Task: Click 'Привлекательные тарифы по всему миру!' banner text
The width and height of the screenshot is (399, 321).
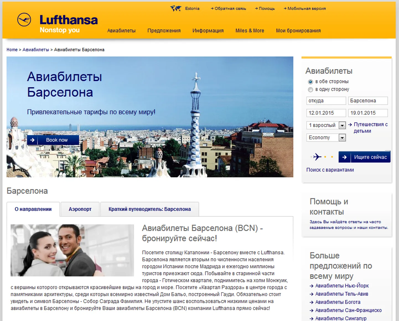Action: tap(91, 112)
